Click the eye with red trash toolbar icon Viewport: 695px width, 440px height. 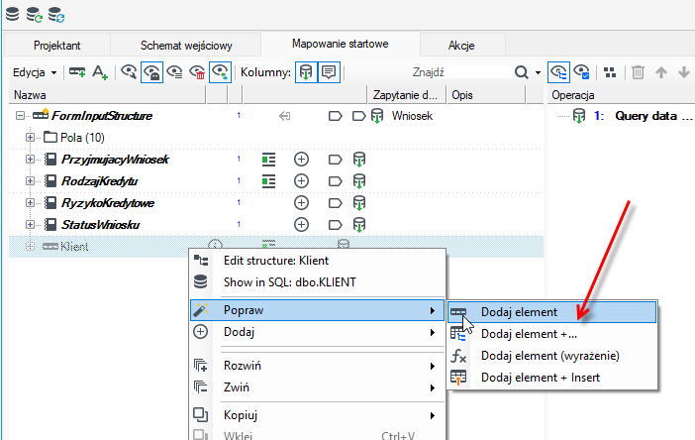tap(197, 72)
